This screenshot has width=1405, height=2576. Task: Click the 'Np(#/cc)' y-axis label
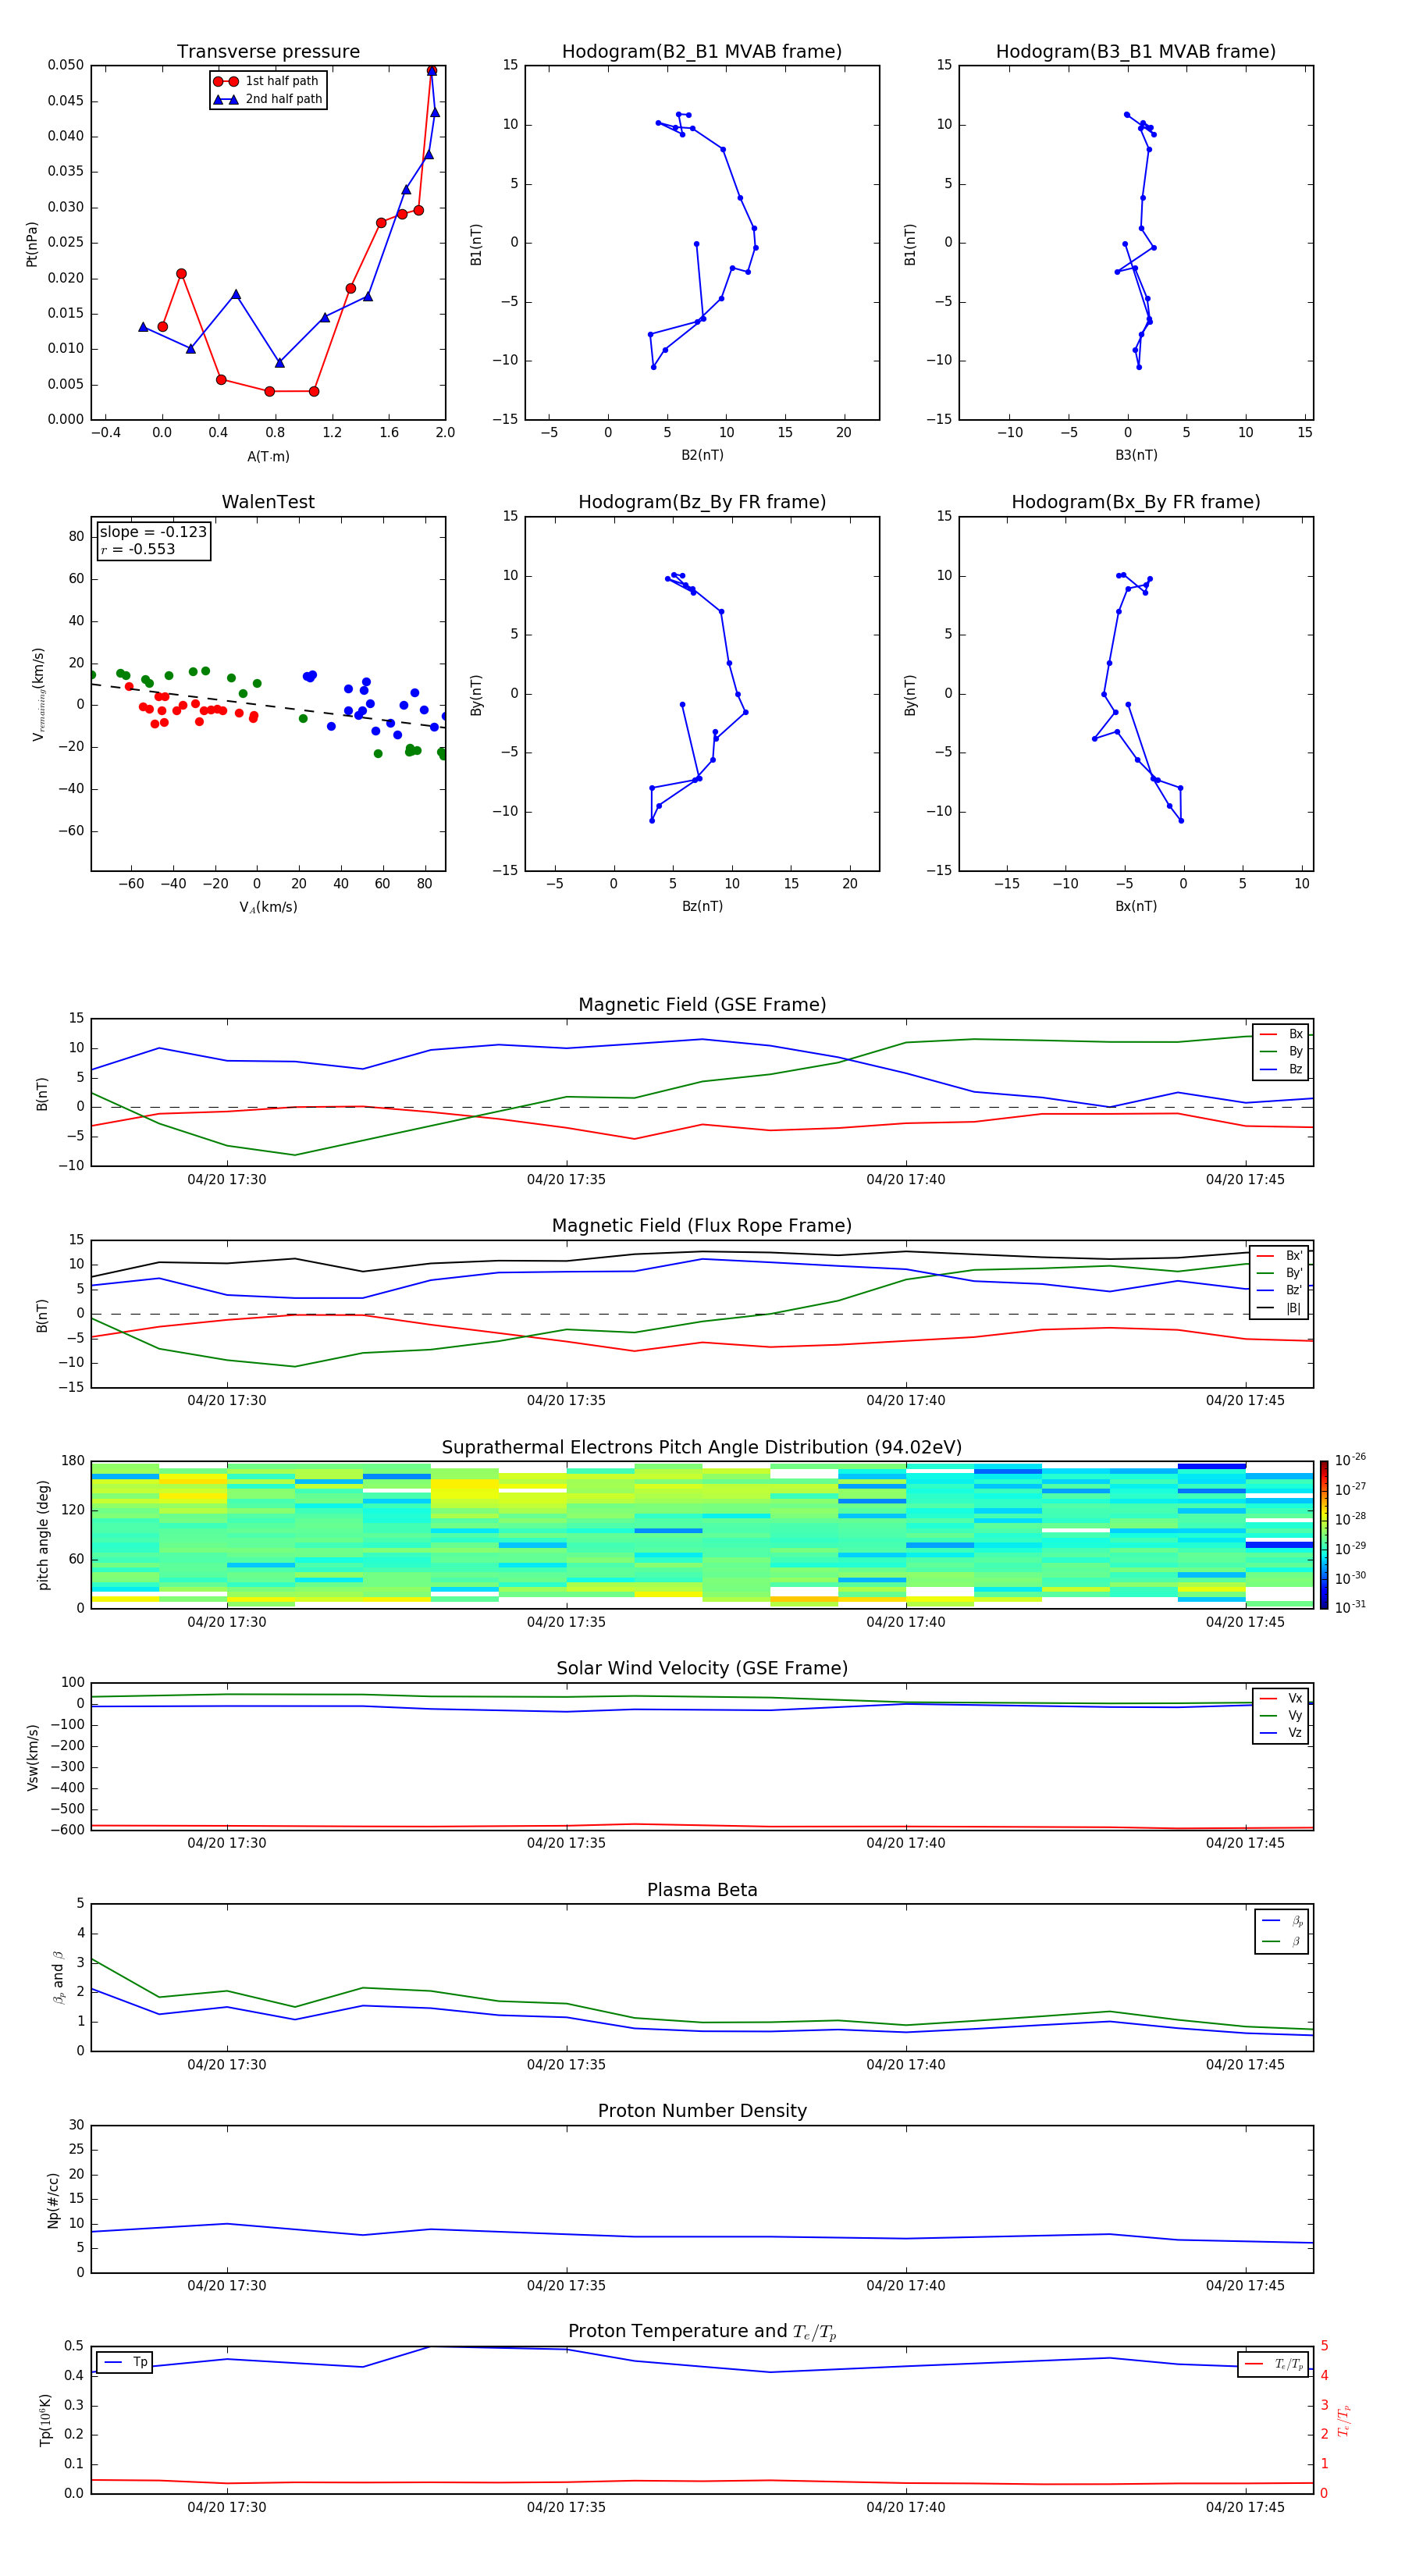pos(53,2200)
